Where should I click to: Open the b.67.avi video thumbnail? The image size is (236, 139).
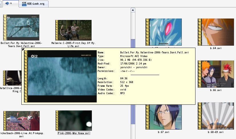(164, 117)
